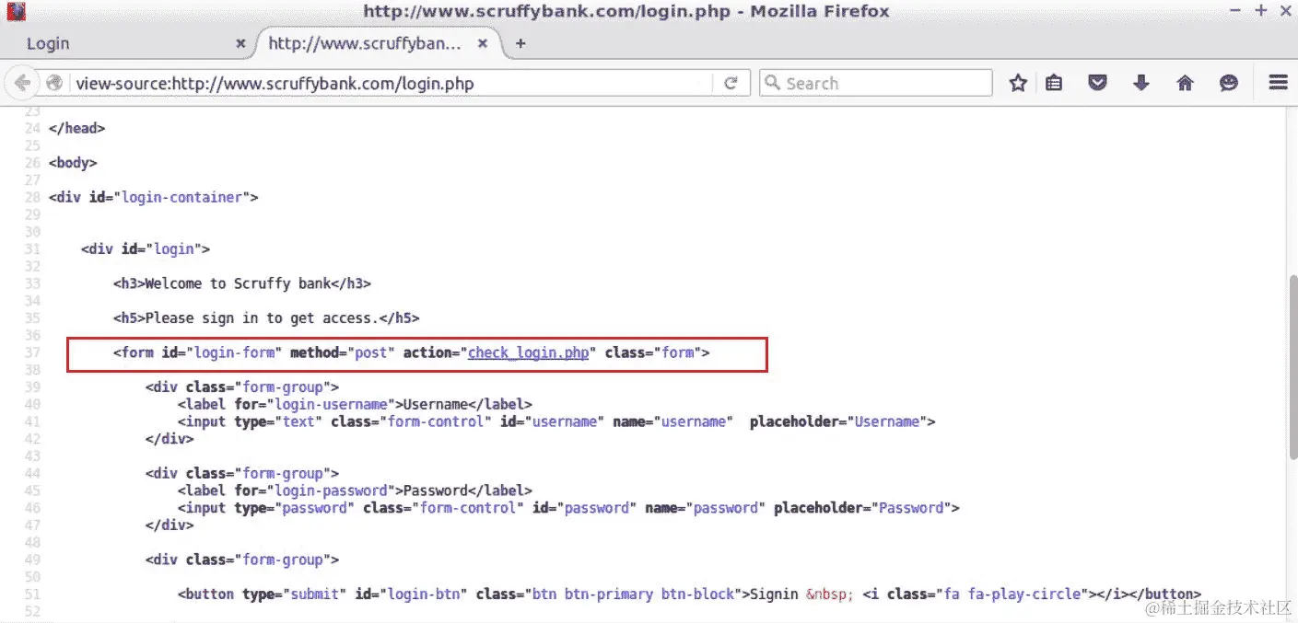This screenshot has width=1298, height=623.
Task: Click the "login-password" attribute value
Action: tap(331, 490)
